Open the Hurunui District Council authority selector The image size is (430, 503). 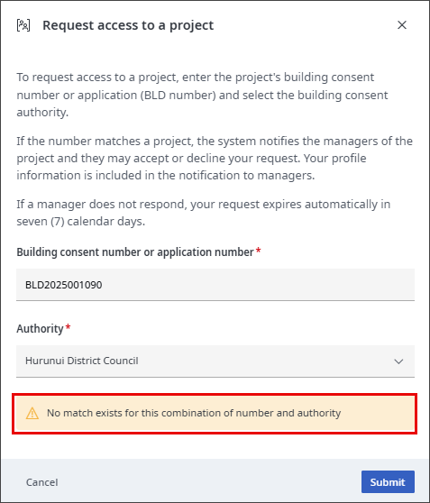(x=215, y=361)
